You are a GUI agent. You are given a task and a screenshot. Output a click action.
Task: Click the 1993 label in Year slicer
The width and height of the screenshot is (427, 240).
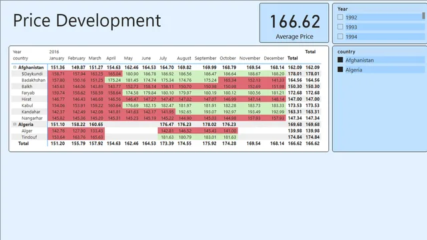(x=352, y=27)
